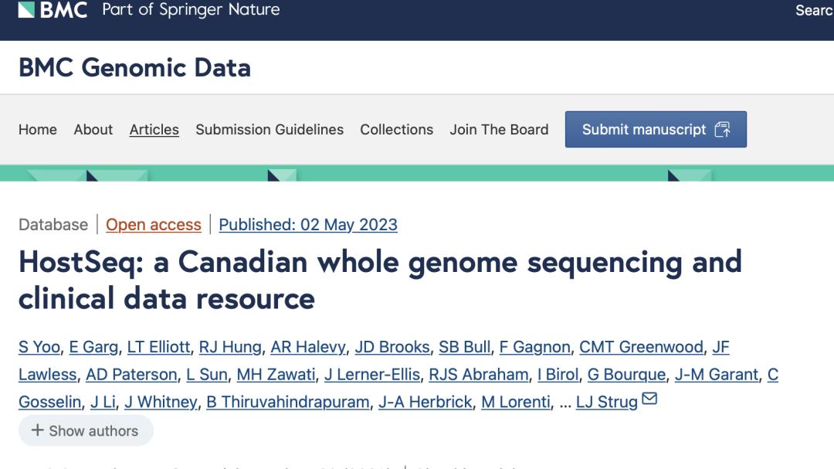
Task: Open the Home menu item
Action: pyautogui.click(x=38, y=130)
